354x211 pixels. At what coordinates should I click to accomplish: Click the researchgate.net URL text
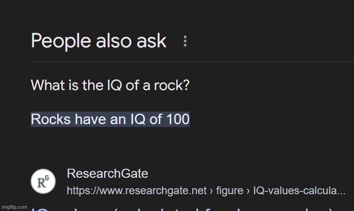coord(136,191)
